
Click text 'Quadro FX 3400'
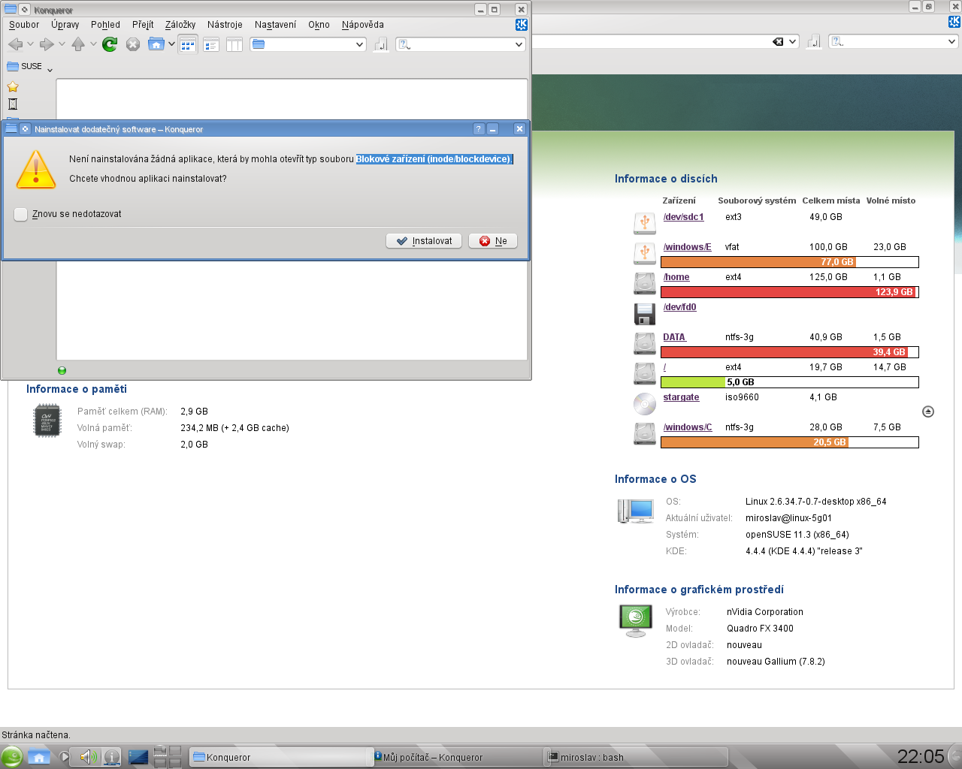point(760,629)
